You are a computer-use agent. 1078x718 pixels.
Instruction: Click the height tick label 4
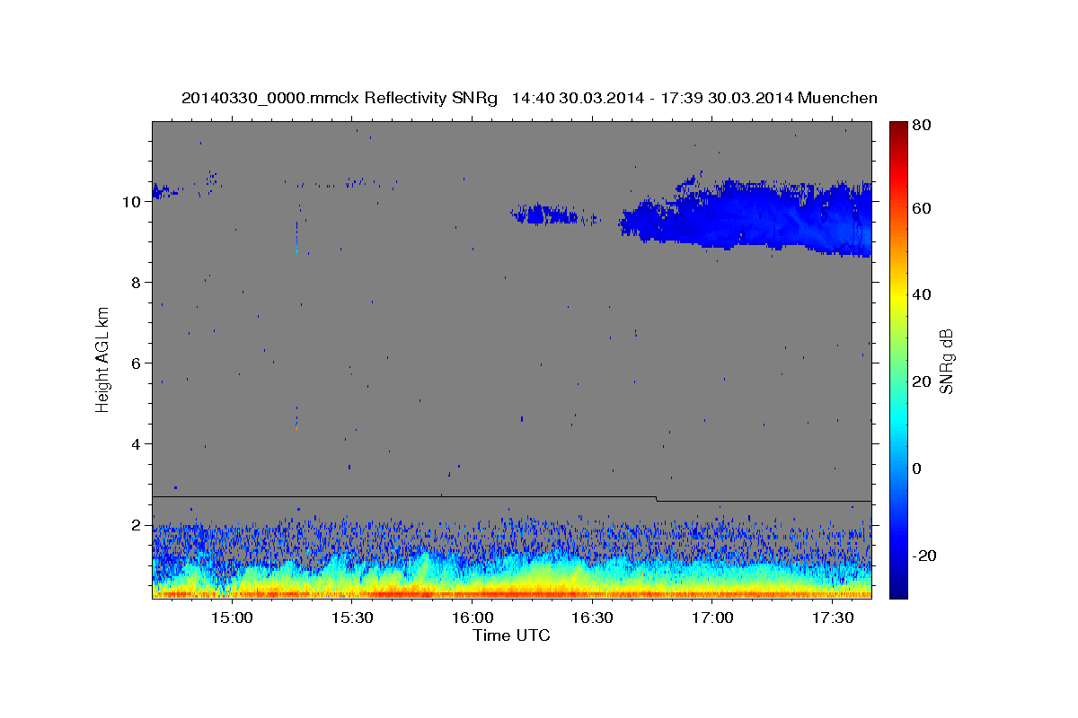click(137, 444)
